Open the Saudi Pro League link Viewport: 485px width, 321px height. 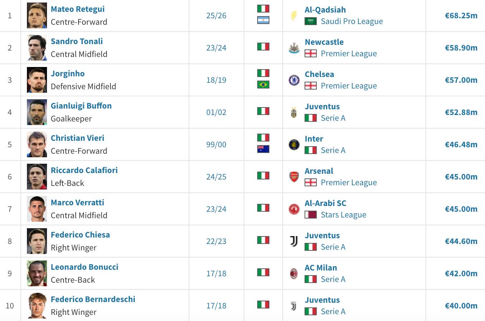352,21
